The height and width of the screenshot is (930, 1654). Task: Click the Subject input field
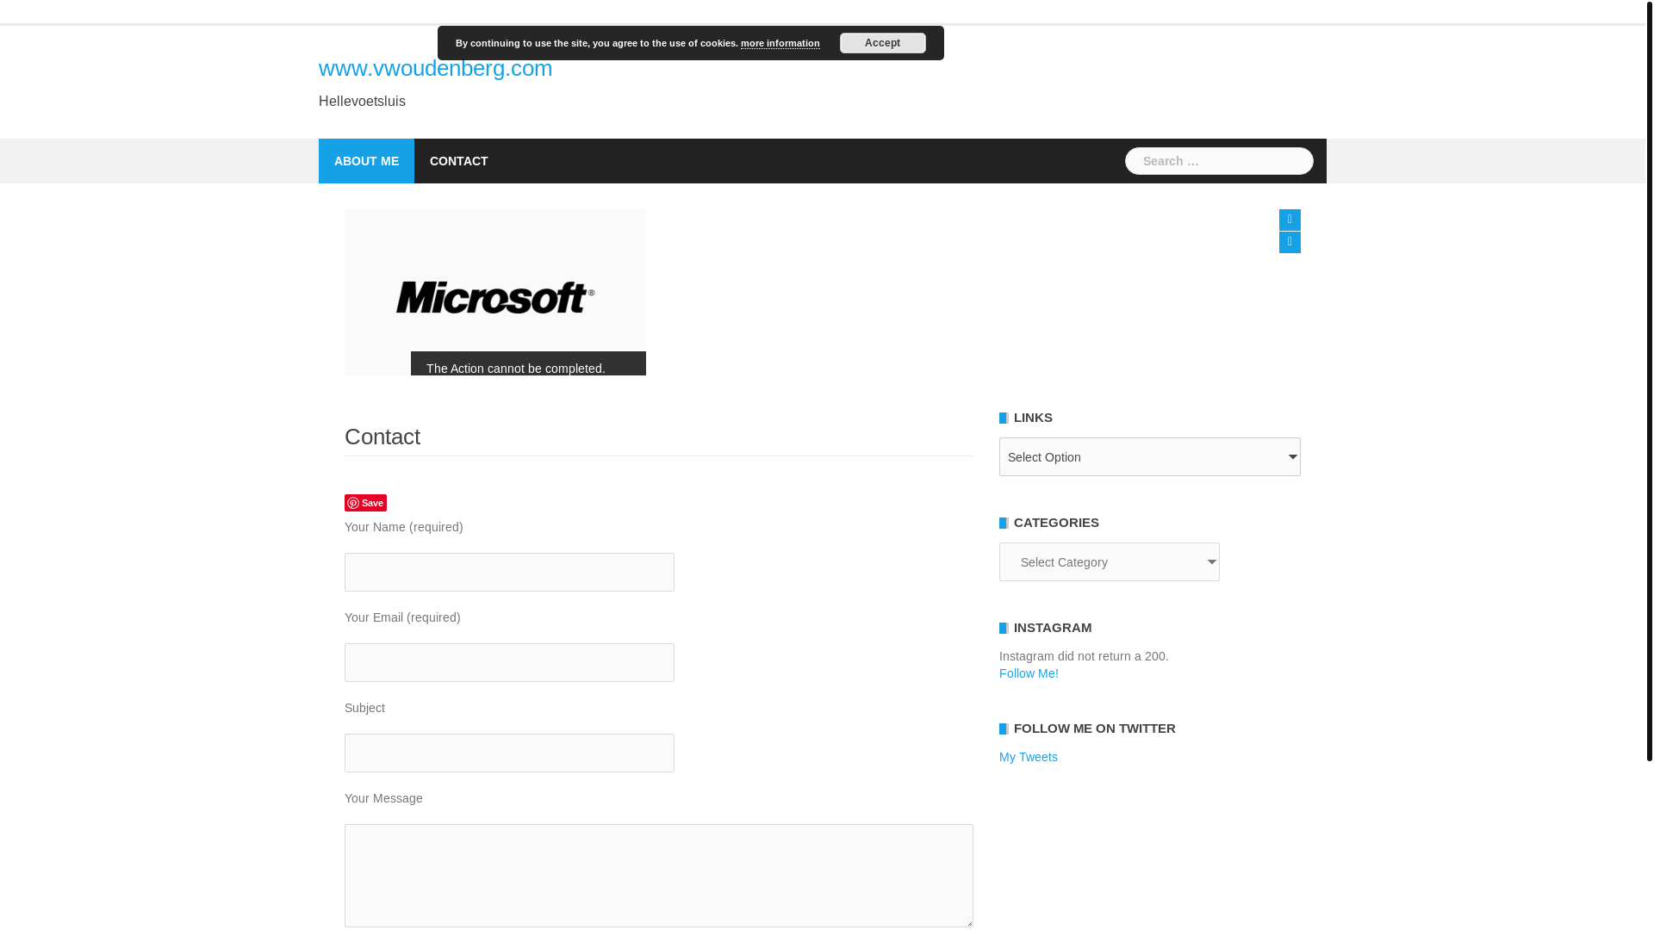[509, 753]
